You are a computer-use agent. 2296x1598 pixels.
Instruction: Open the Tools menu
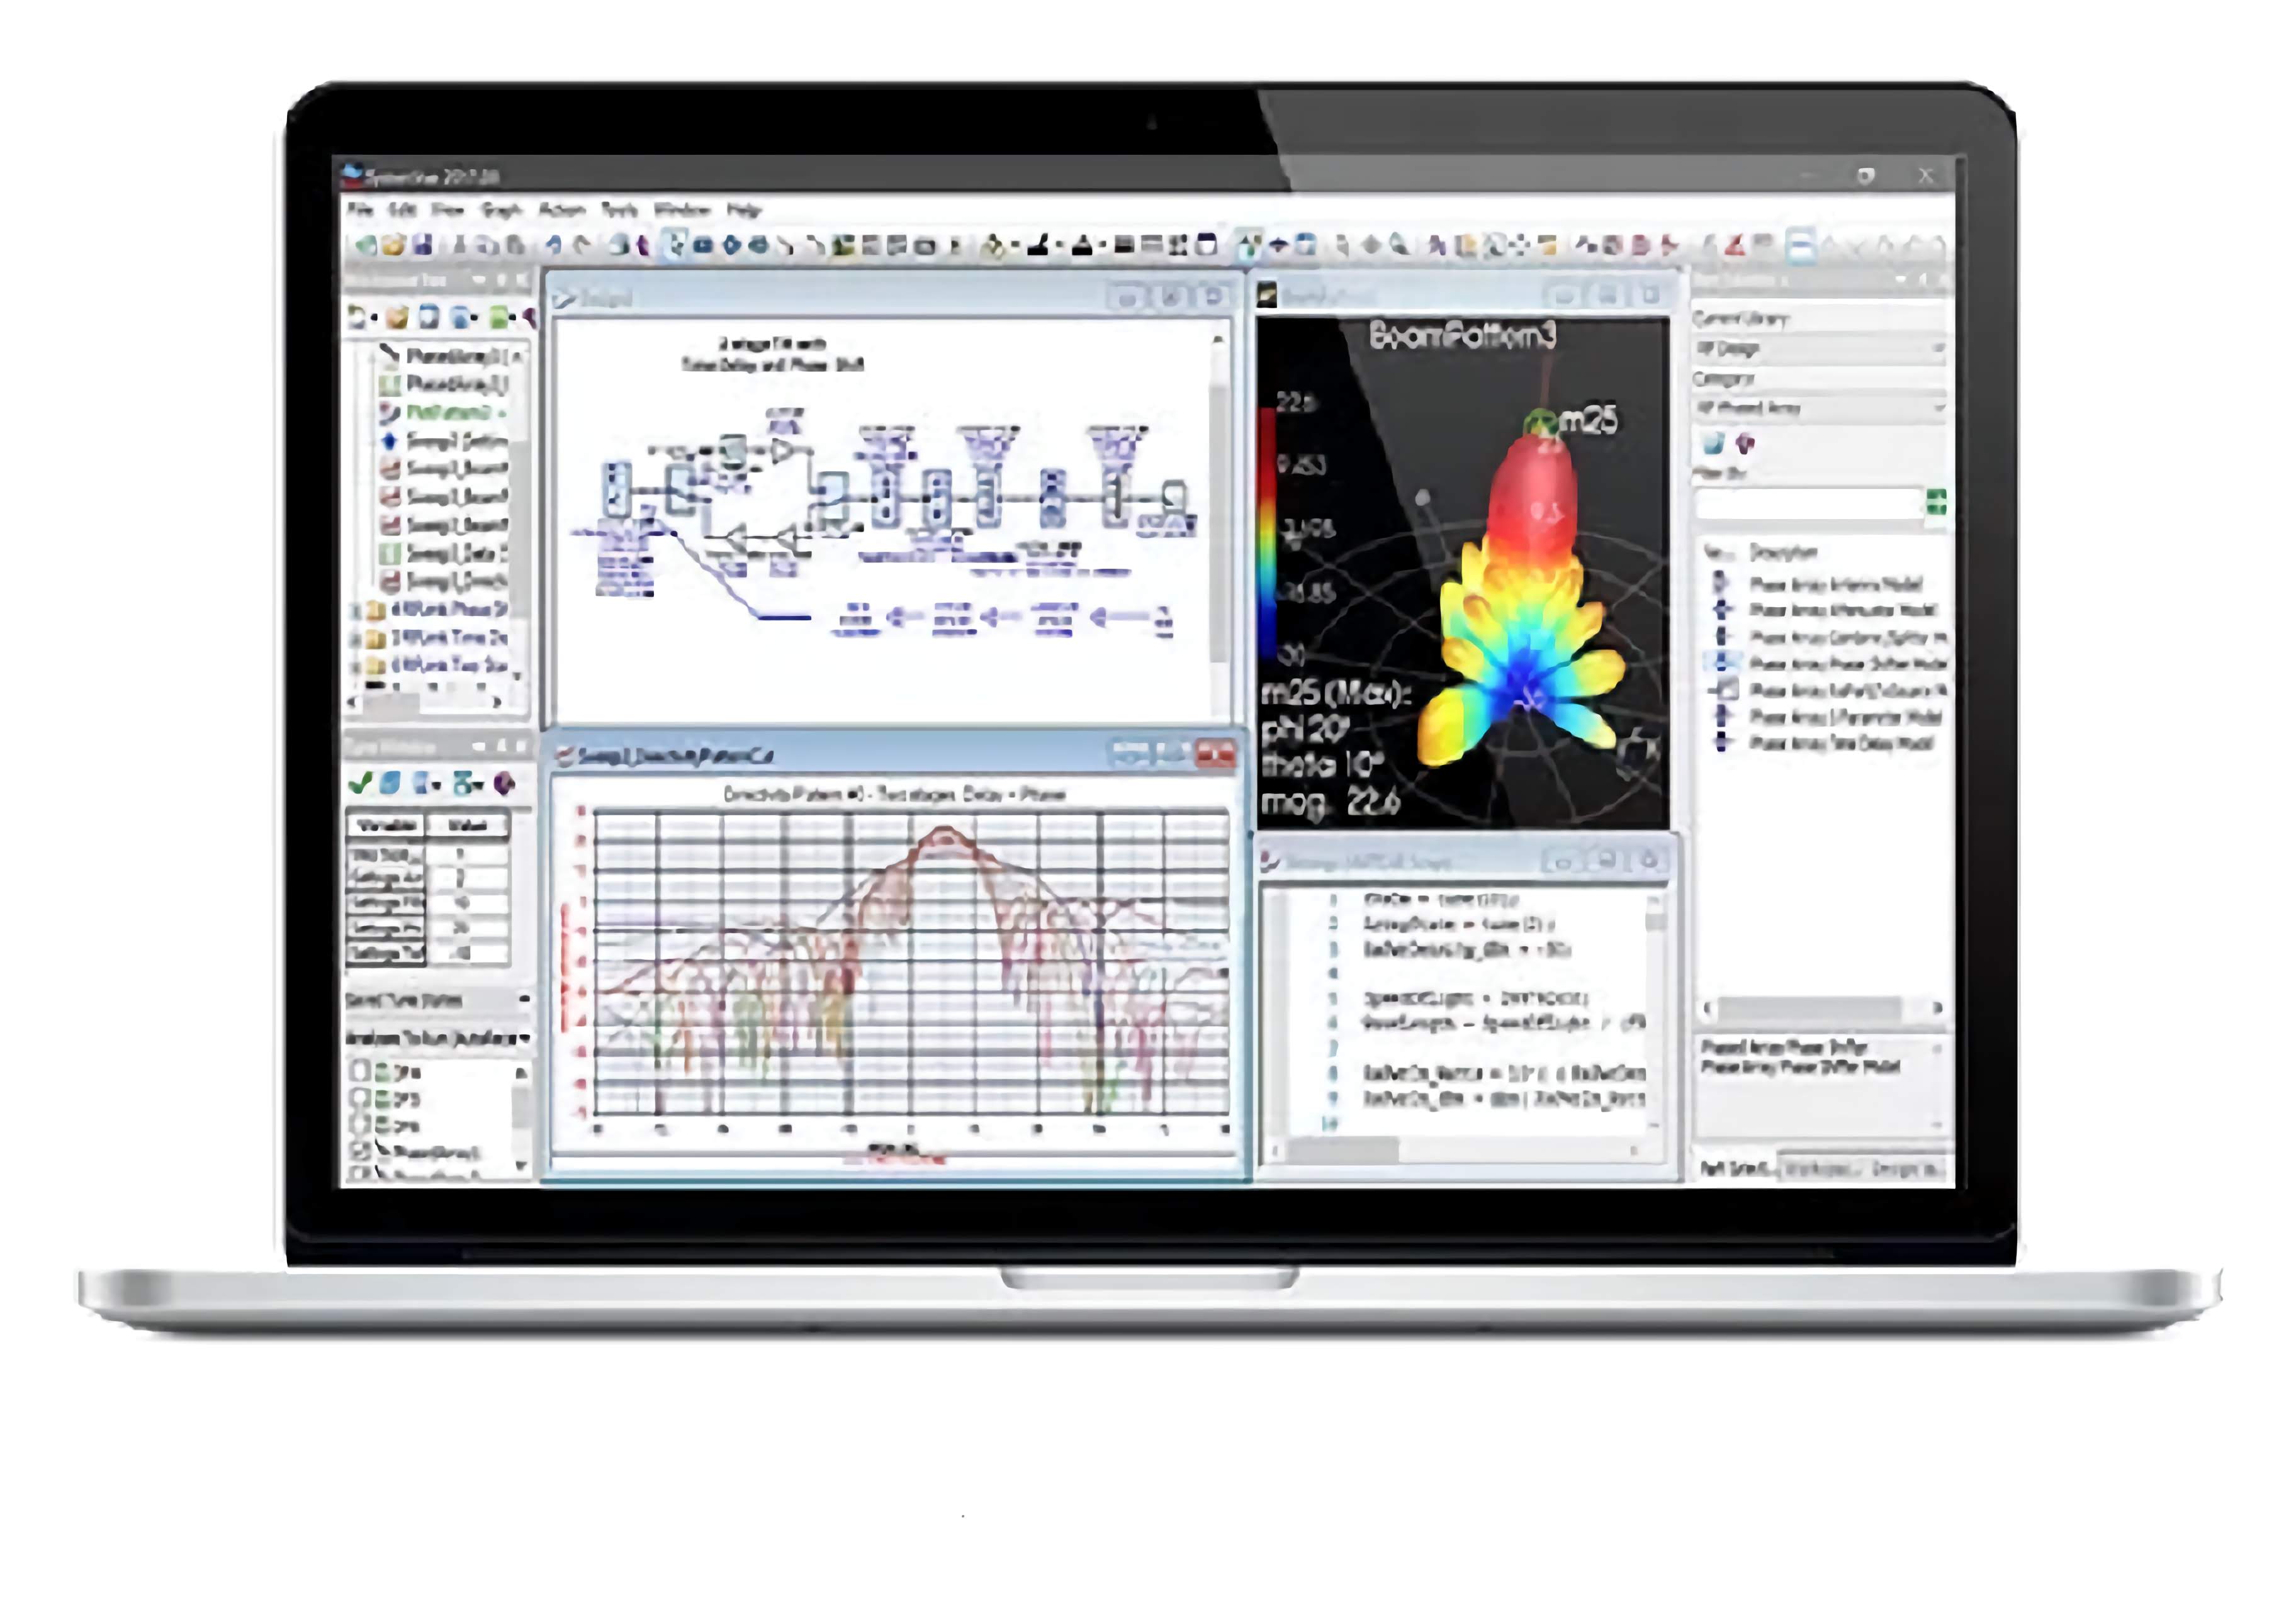(619, 210)
